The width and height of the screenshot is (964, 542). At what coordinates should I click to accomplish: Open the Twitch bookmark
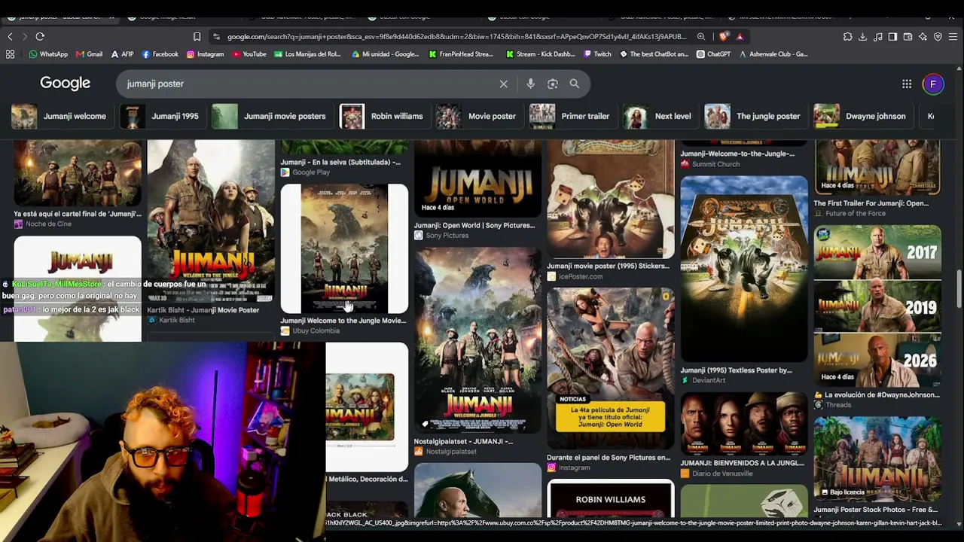(x=596, y=54)
